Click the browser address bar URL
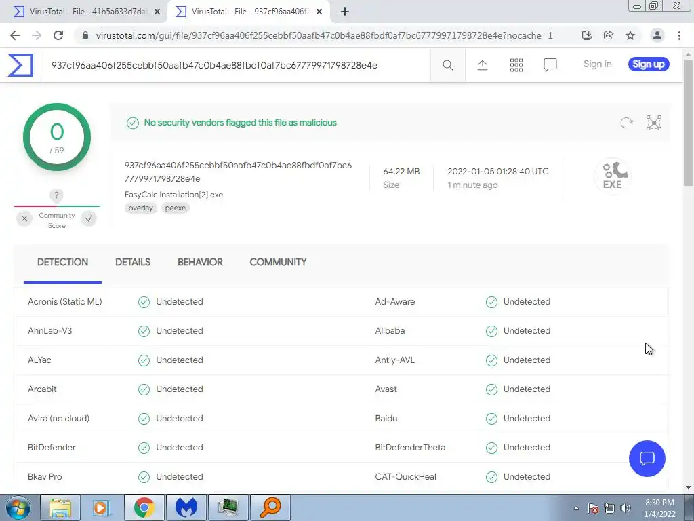This screenshot has height=521, width=694. point(325,35)
